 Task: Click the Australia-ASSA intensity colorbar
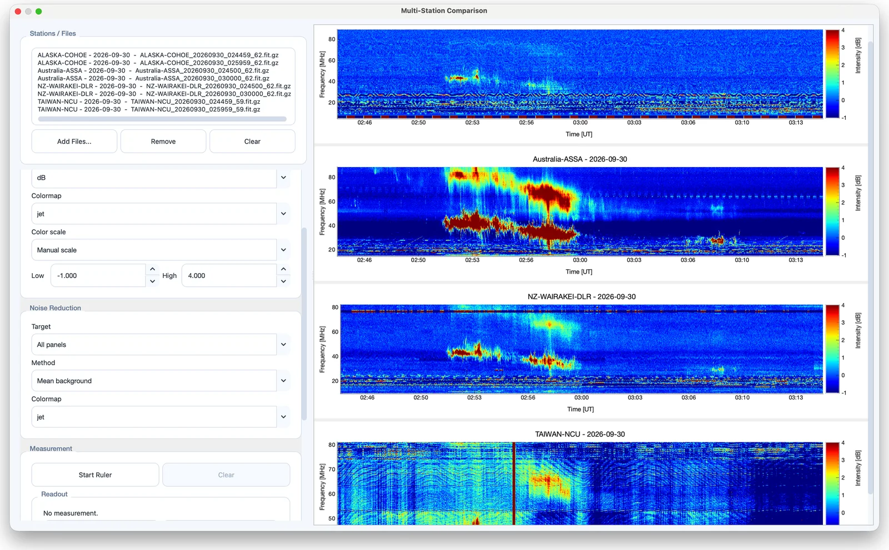(x=832, y=211)
